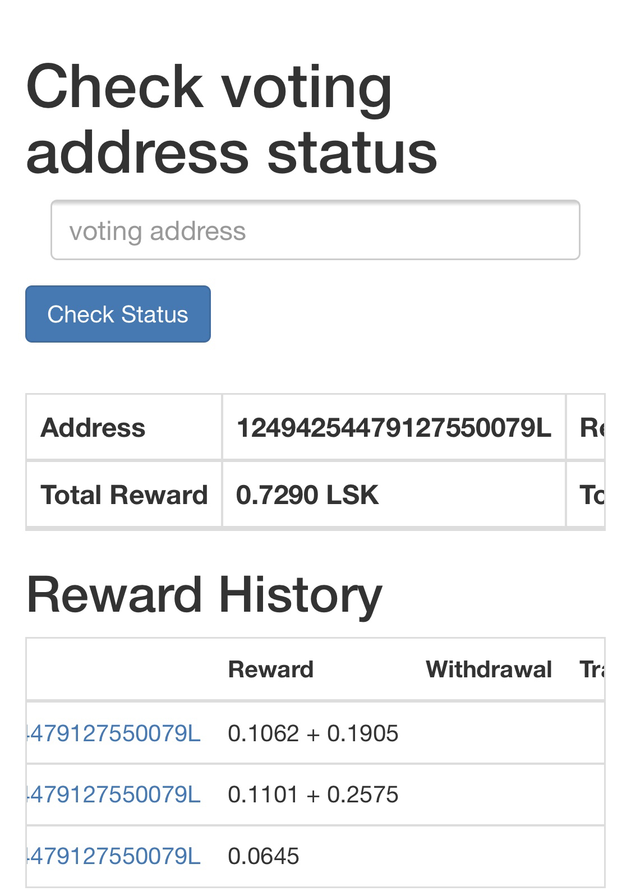Click the Address label cell

click(93, 428)
